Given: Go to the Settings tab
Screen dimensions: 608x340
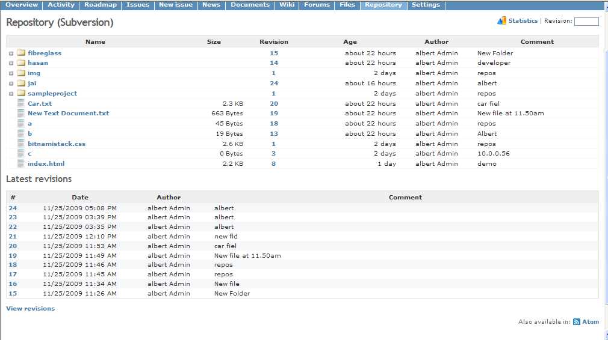Looking at the screenshot, I should [426, 5].
